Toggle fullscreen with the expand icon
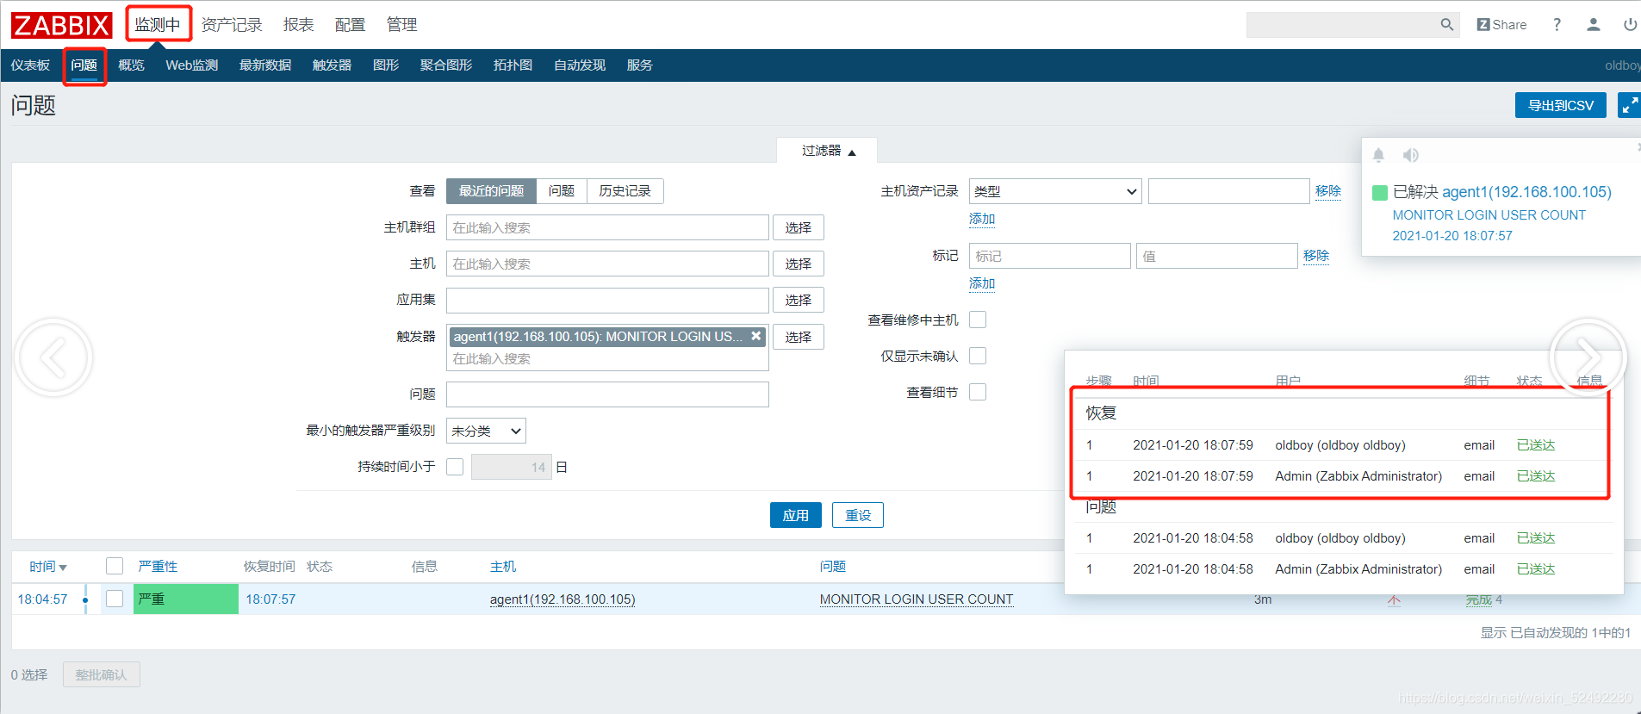This screenshot has width=1641, height=714. pyautogui.click(x=1629, y=105)
